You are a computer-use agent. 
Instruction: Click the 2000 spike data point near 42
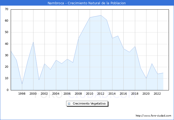33,42
